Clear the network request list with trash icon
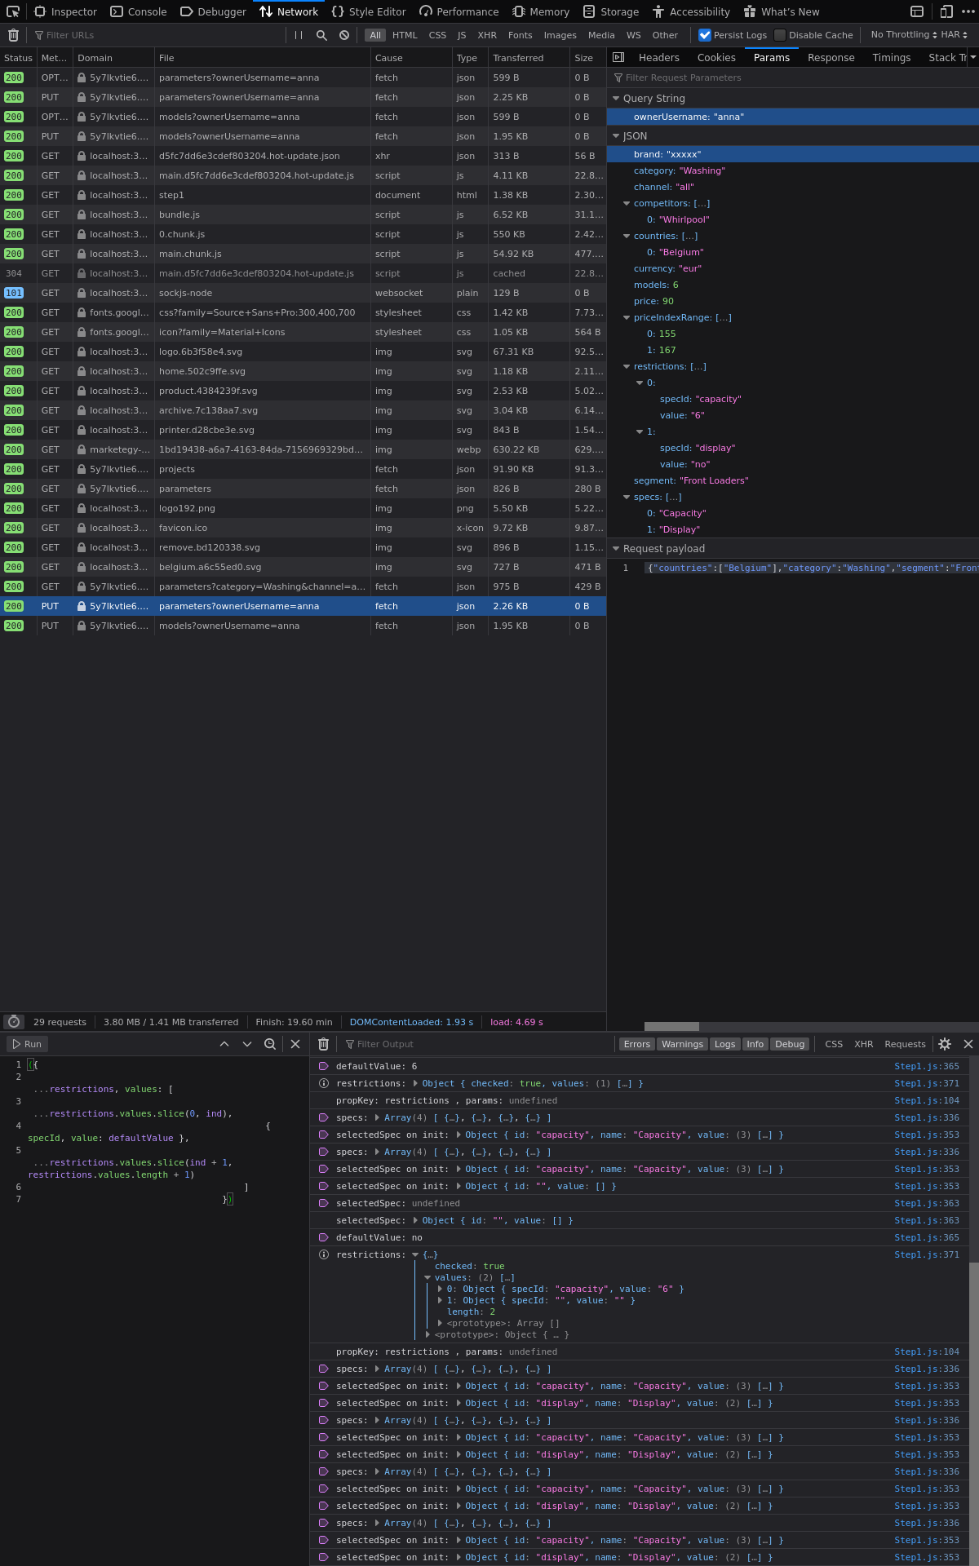The width and height of the screenshot is (979, 1566). (13, 35)
